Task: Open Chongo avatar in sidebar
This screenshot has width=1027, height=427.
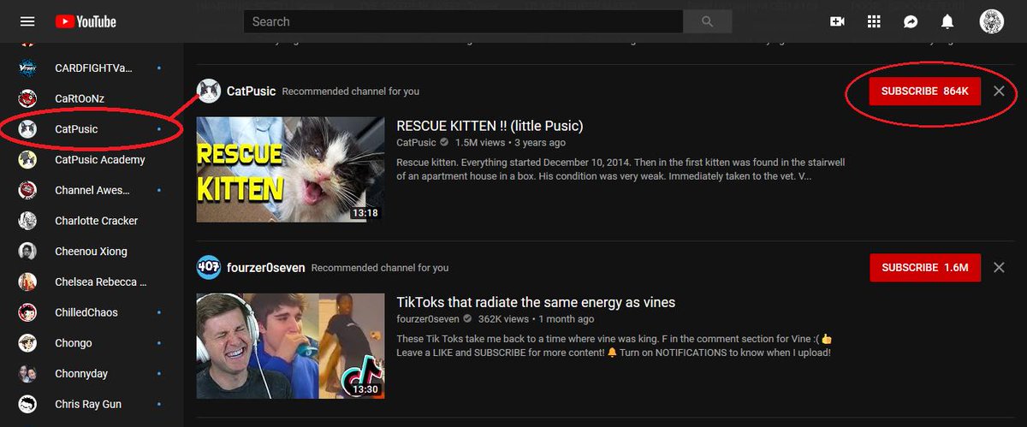Action: (x=27, y=343)
